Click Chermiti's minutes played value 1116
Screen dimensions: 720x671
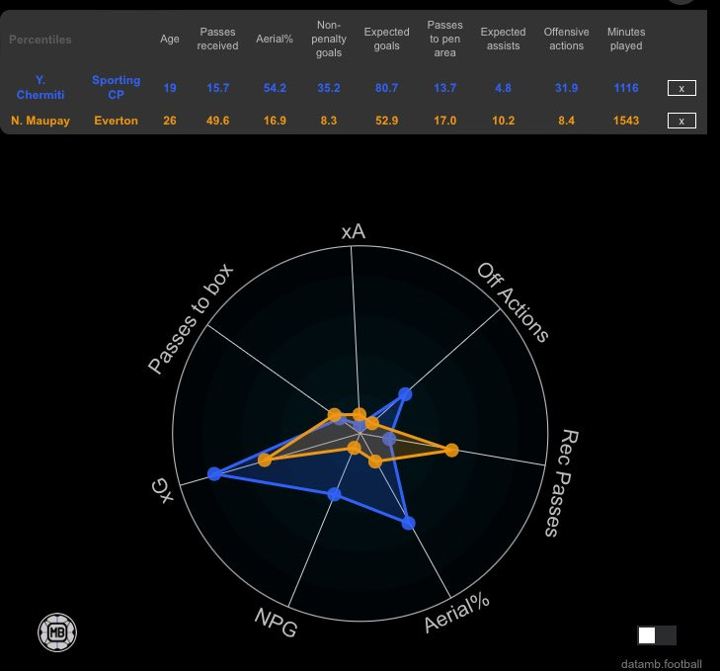626,88
